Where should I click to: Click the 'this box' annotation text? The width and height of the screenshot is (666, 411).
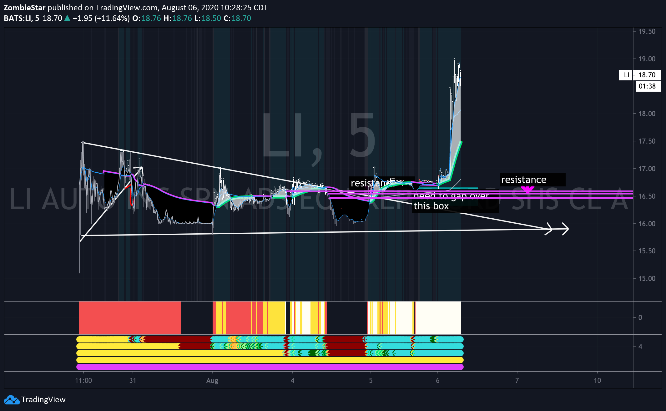click(431, 206)
